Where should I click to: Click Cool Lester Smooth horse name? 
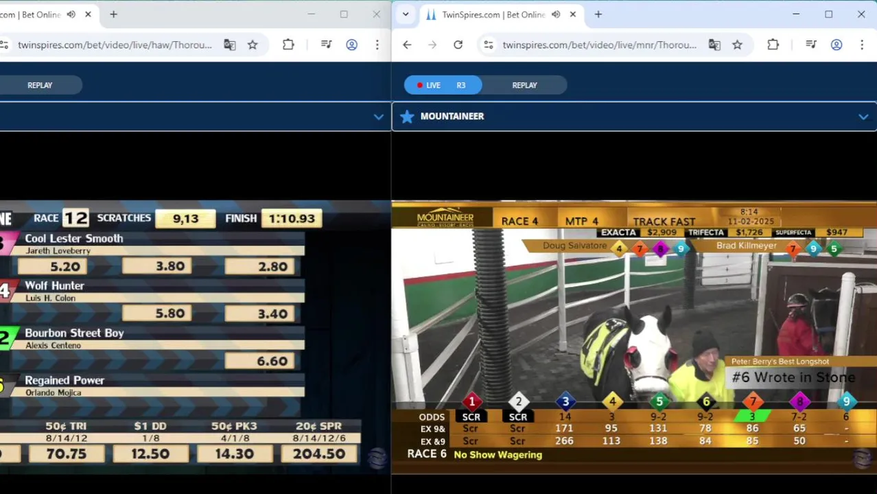(74, 238)
